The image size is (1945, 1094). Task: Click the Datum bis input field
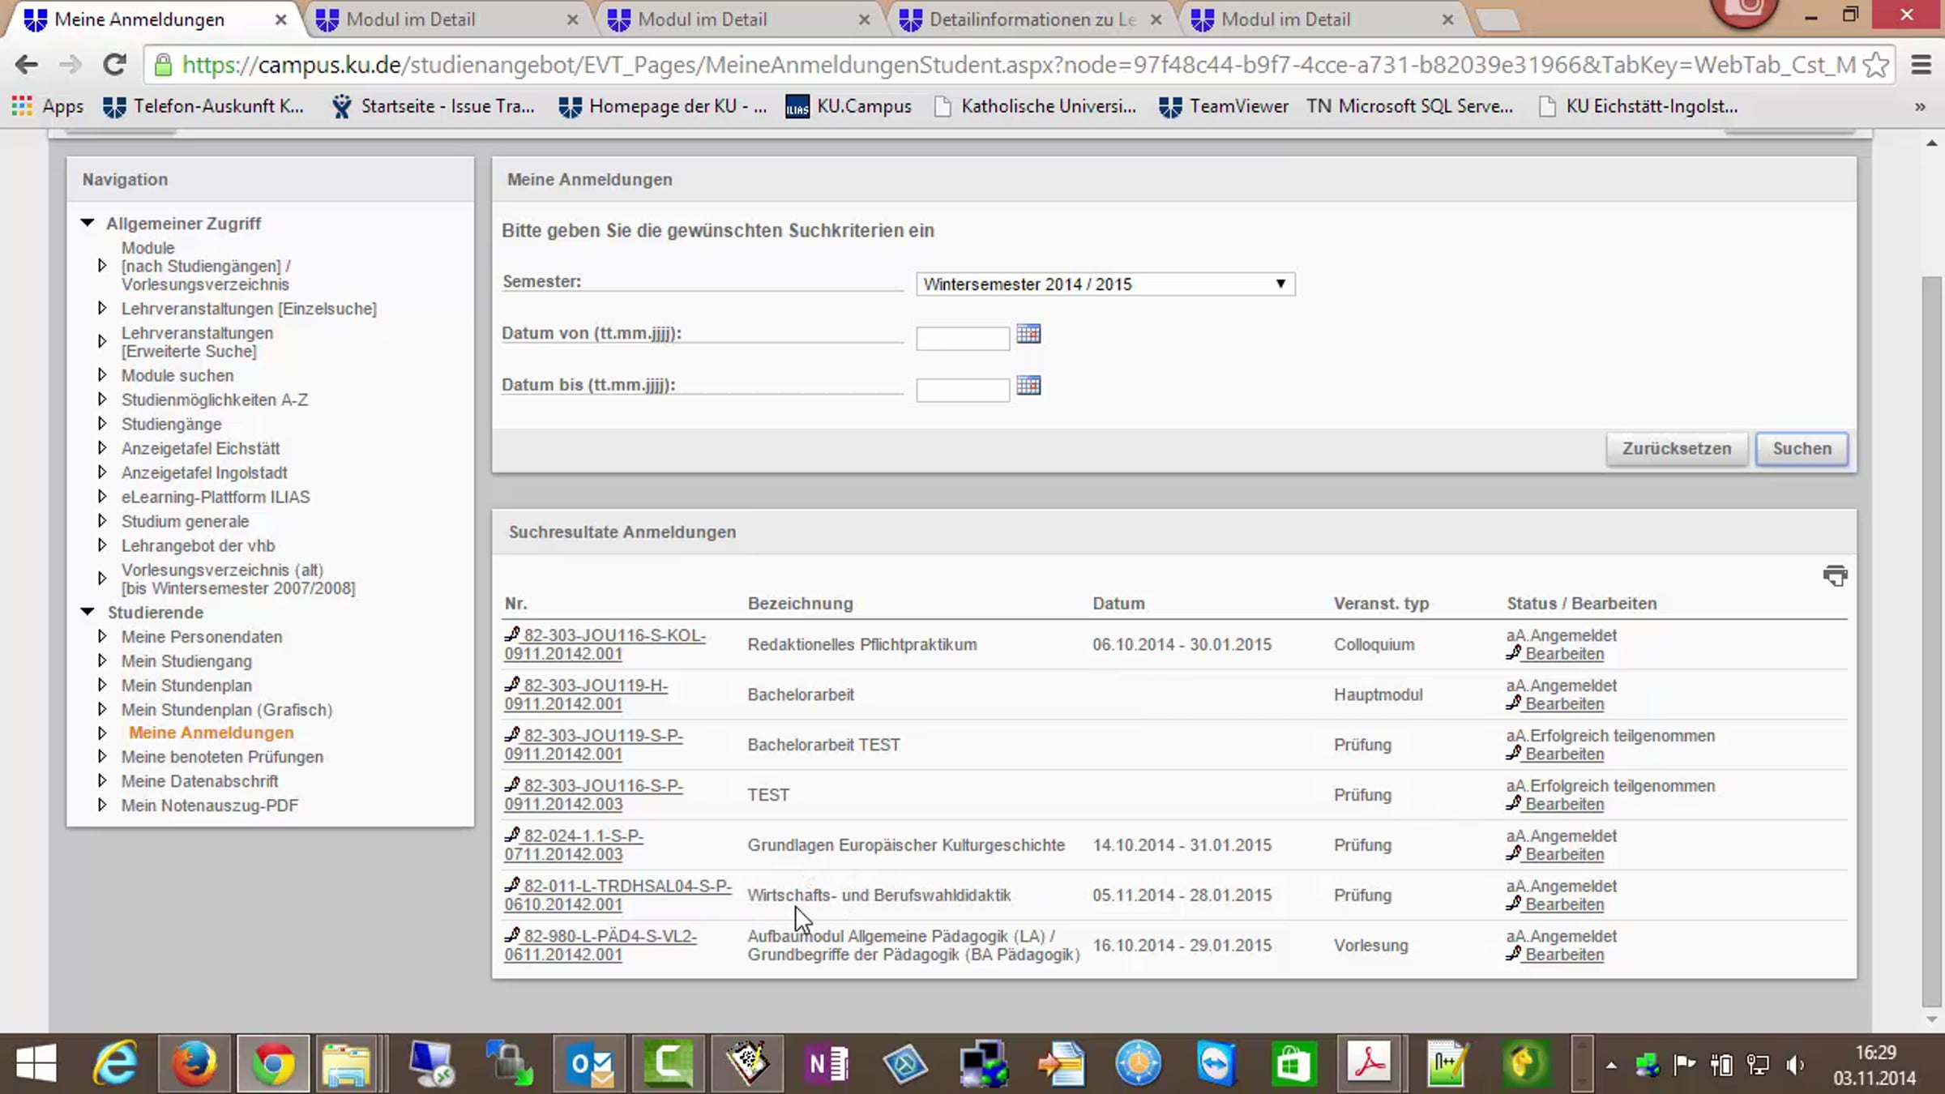(x=963, y=390)
